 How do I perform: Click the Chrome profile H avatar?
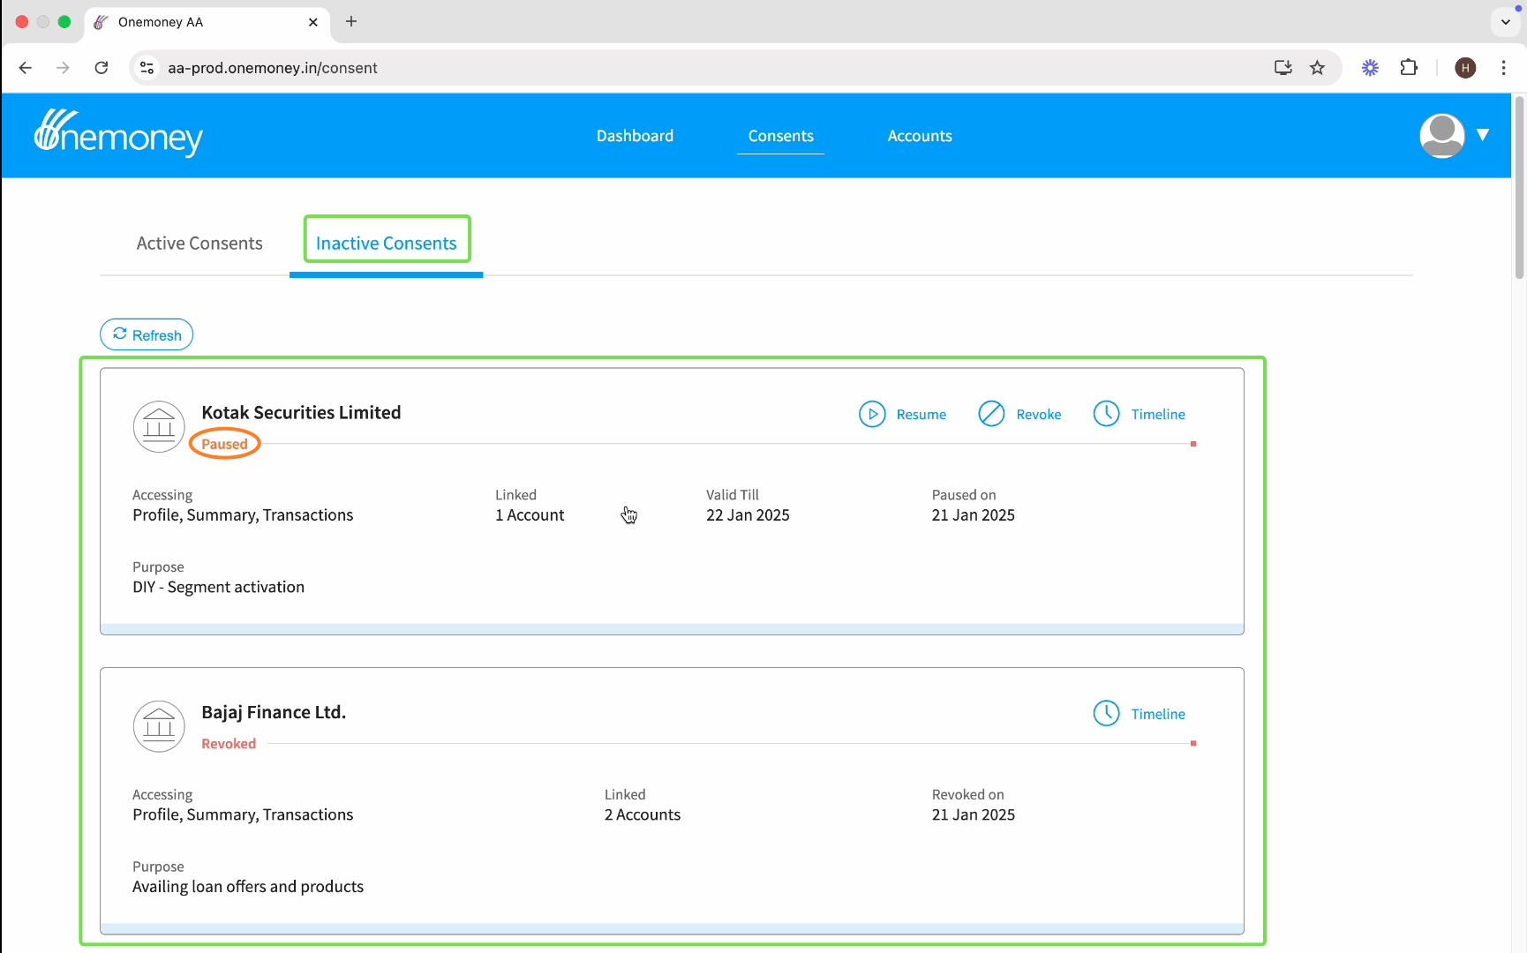point(1465,68)
